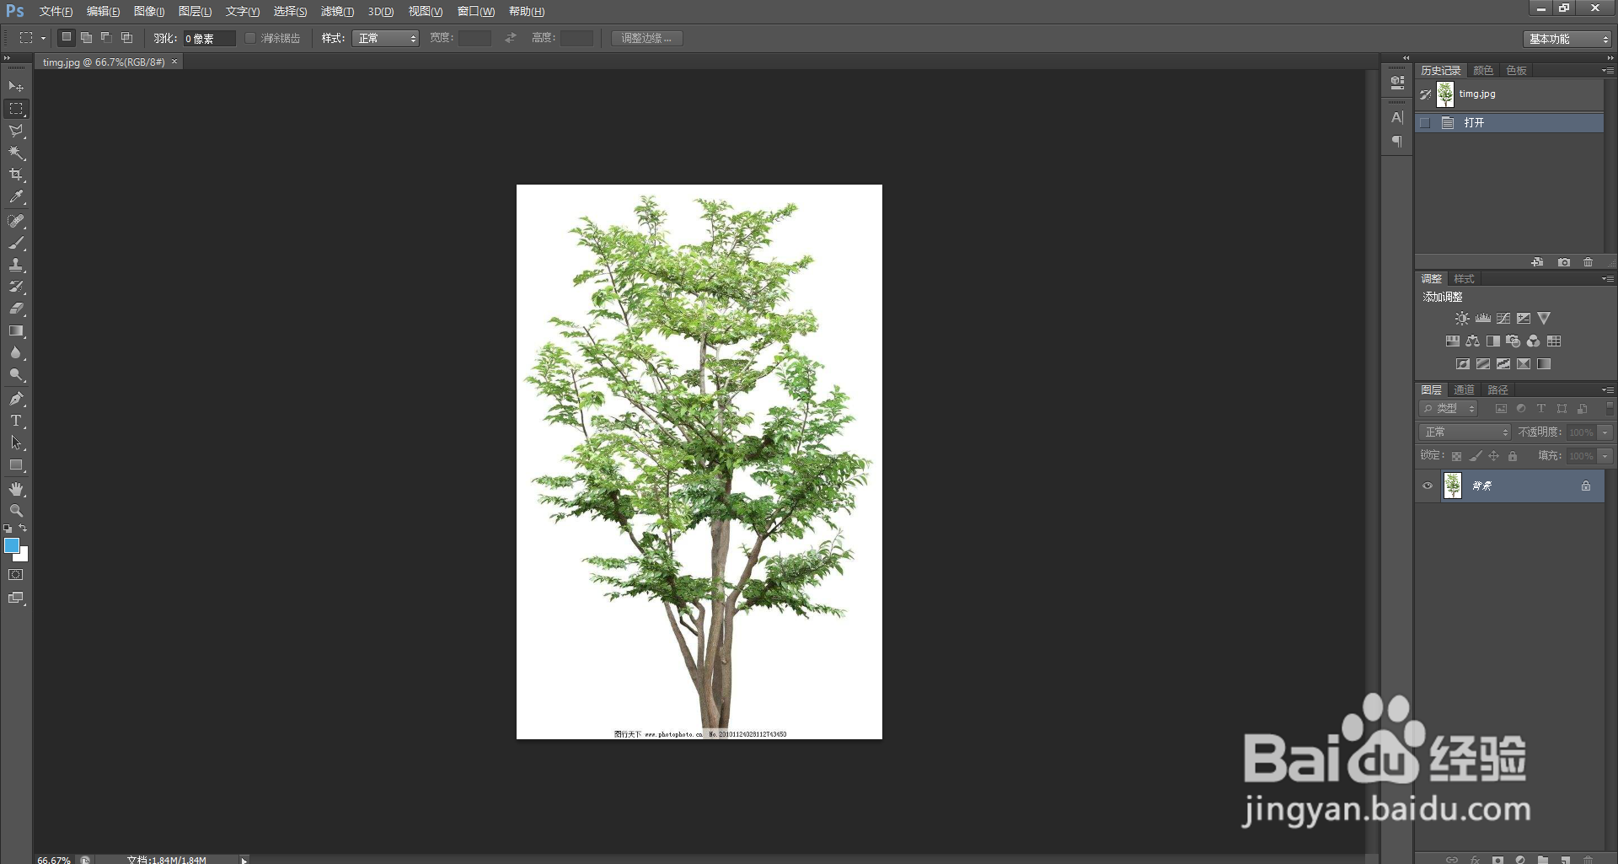The height and width of the screenshot is (864, 1618).
Task: Add a Brightness/Contrast adjustment
Action: (1462, 319)
